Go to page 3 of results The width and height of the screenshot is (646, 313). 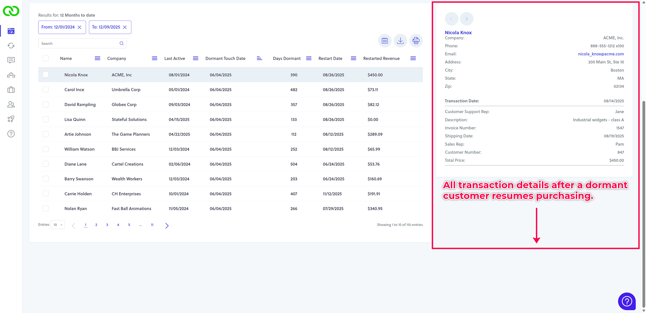point(107,225)
